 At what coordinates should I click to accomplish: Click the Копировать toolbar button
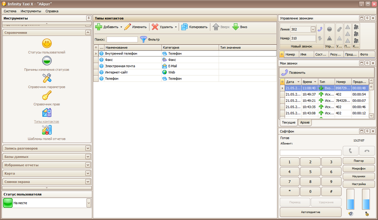[194, 27]
